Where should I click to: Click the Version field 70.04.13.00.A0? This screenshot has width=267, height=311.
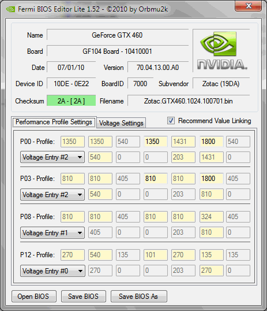(x=158, y=68)
